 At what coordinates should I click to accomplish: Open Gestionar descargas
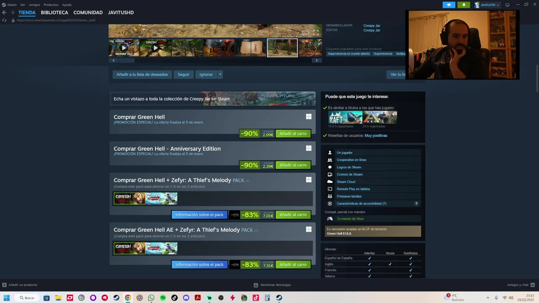(x=272, y=285)
